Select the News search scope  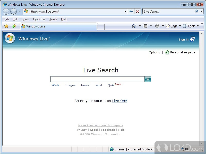tap(85, 85)
